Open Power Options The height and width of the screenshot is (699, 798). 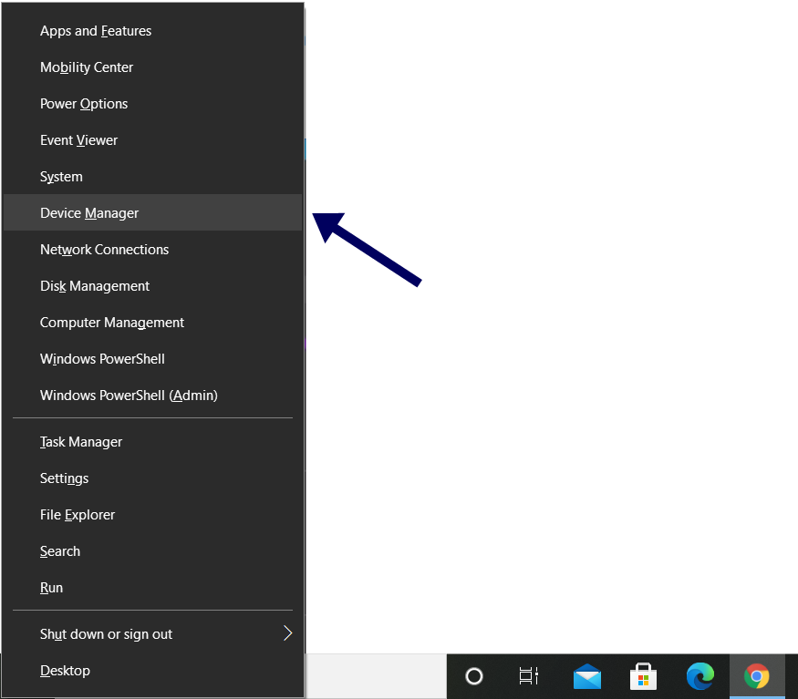(84, 104)
